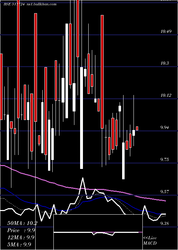The width and height of the screenshot is (178, 250).
Task: Select the 5MA : 9.9 legend entry
Action: point(19,244)
